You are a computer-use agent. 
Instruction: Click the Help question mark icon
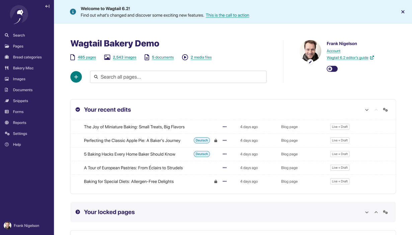tap(7, 144)
